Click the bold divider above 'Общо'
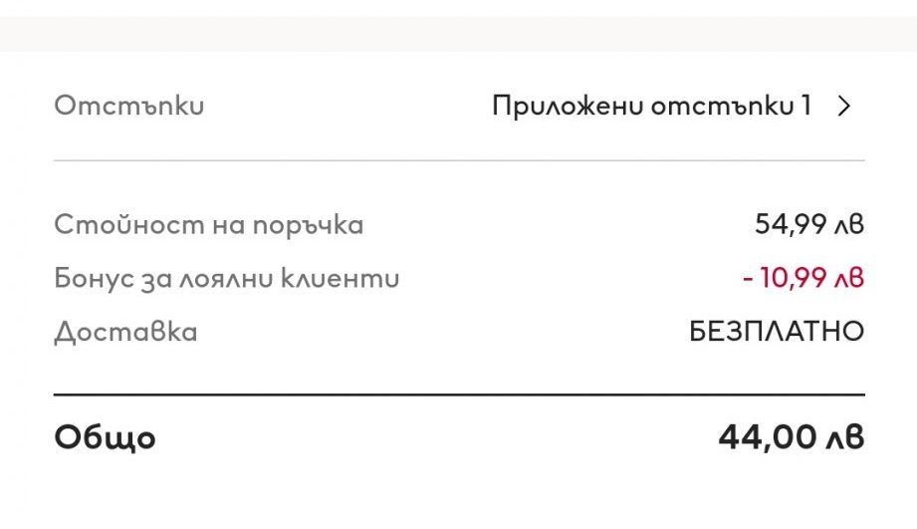This screenshot has height=529, width=917. click(458, 395)
